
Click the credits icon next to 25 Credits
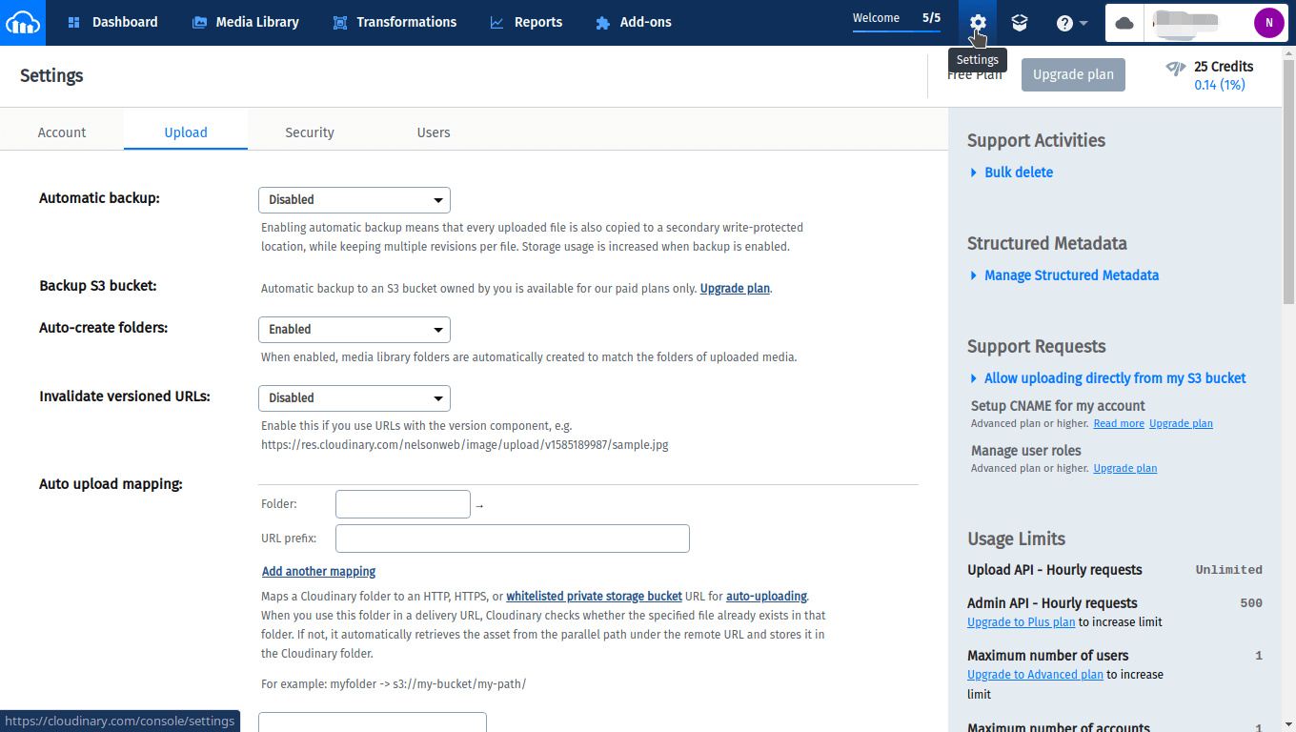(1175, 67)
